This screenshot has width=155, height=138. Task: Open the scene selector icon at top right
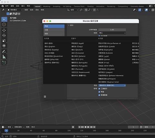click(151, 6)
